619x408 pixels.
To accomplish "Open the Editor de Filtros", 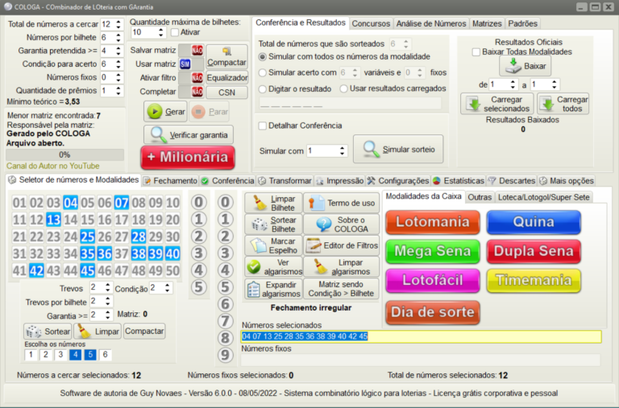I will (x=342, y=245).
